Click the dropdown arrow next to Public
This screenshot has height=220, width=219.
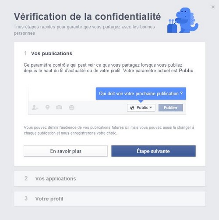pos(151,107)
